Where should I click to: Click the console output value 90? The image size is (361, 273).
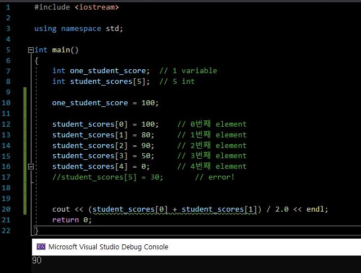[37, 260]
